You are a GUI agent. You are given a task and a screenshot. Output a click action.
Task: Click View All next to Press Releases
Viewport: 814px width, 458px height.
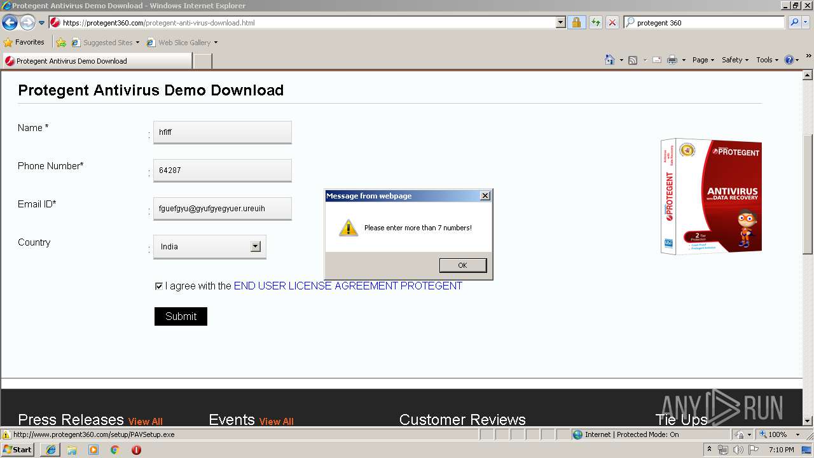click(x=146, y=421)
